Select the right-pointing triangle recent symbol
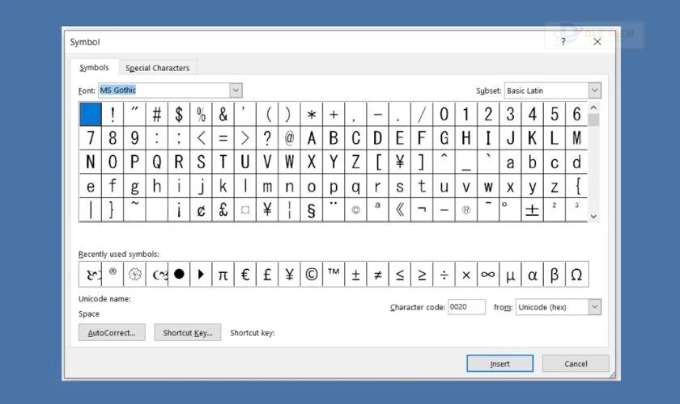Screen dimensions: 680x404 tap(201, 274)
